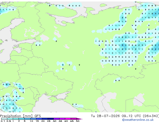Viewport: 159px width, 122px height.
Task: Click the legend label '0.1'
Action: [3, 121]
